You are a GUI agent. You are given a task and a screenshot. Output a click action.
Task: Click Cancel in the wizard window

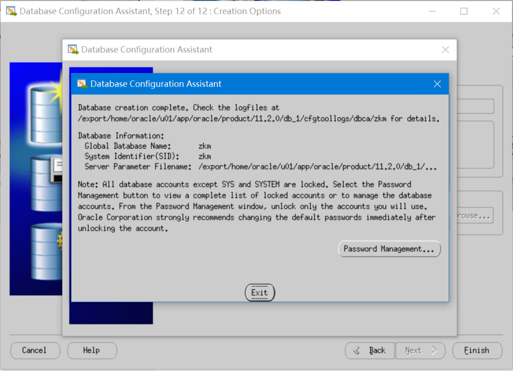click(x=35, y=350)
